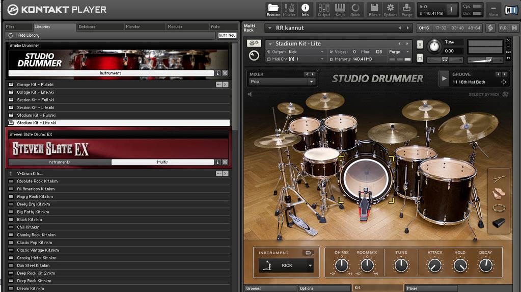This screenshot has width=521, height=292.
Task: Expand the Stadium Kit - Lite header arrow
Action: tap(270, 43)
